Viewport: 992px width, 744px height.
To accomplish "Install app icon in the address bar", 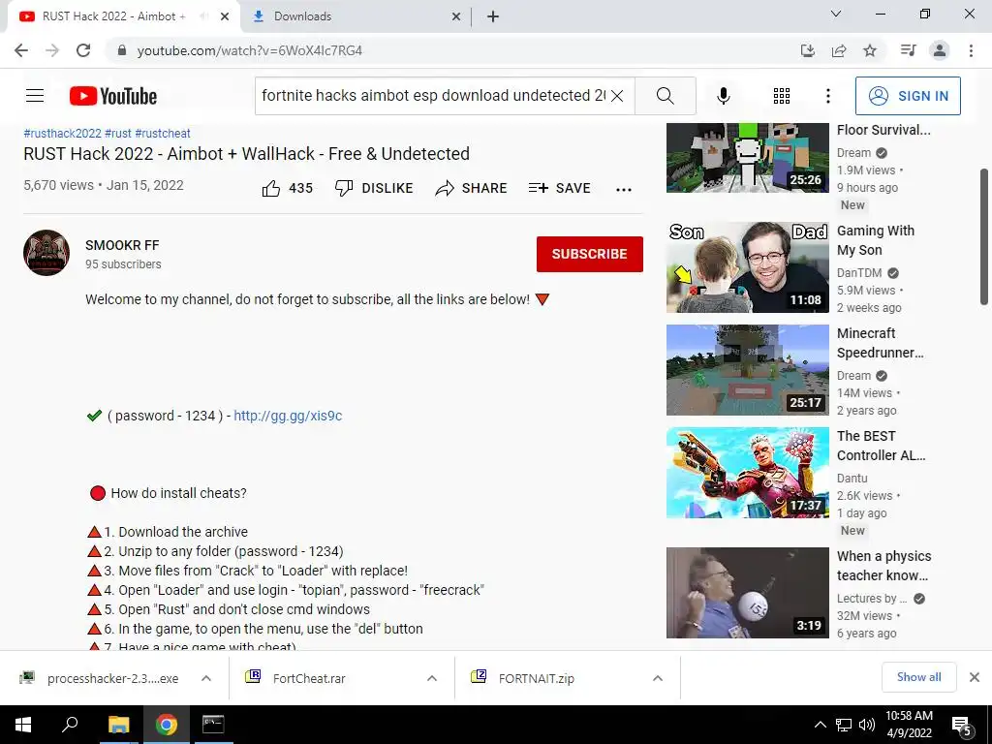I will [808, 50].
